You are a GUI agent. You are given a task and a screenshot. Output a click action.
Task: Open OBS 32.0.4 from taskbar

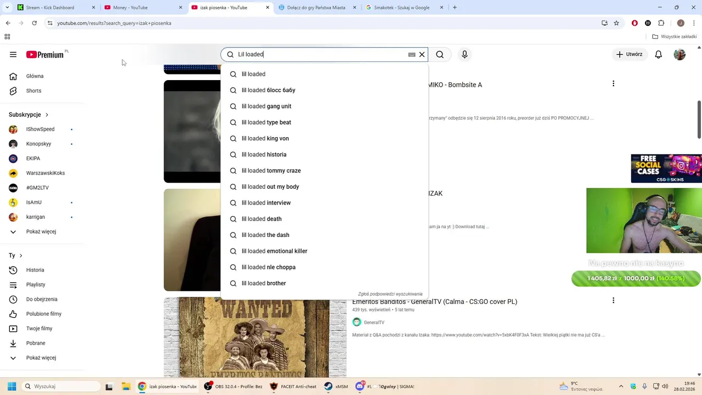point(234,386)
